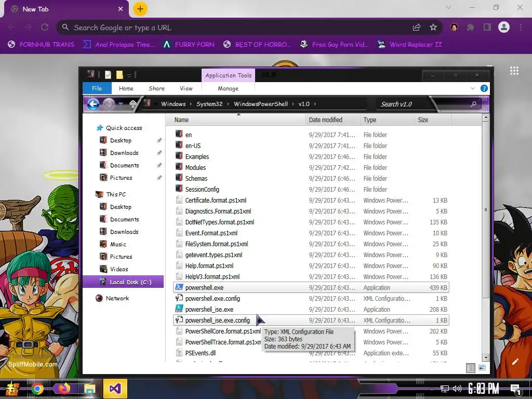The height and width of the screenshot is (399, 532).
Task: Click the Explorer Back navigation arrow
Action: tap(93, 104)
